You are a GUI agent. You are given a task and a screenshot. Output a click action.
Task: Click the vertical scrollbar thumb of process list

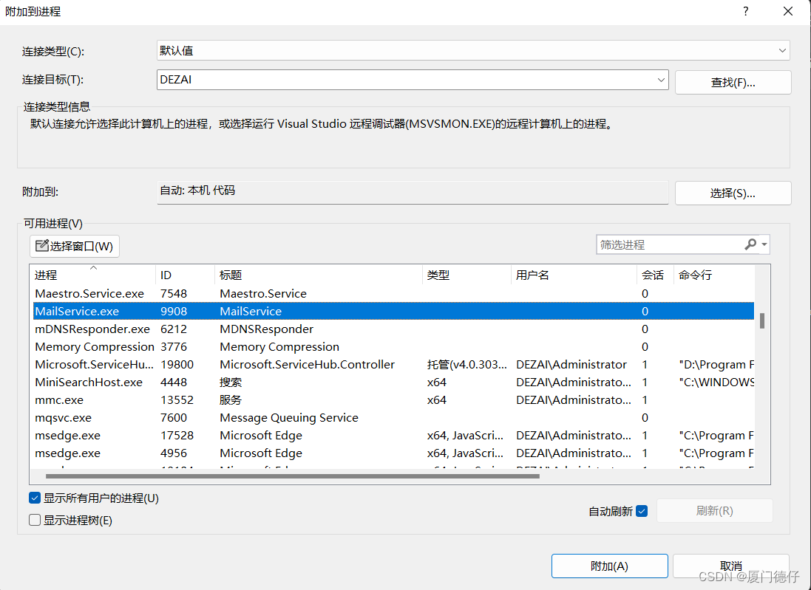pyautogui.click(x=762, y=320)
